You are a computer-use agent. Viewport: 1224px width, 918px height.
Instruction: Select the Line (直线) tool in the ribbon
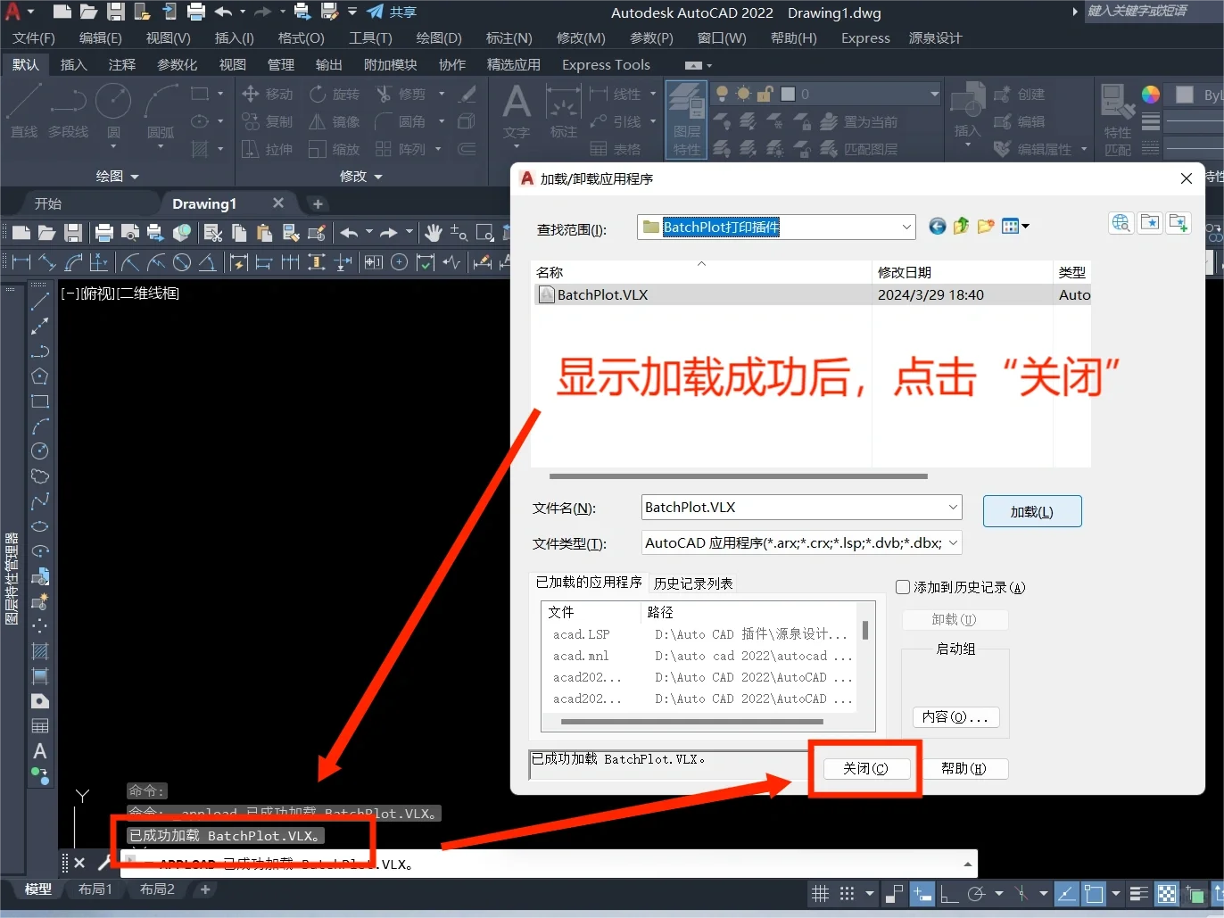tap(24, 112)
